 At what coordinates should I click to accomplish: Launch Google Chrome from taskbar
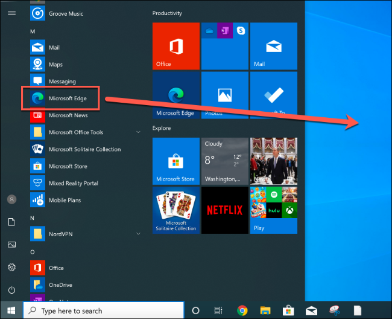click(242, 311)
